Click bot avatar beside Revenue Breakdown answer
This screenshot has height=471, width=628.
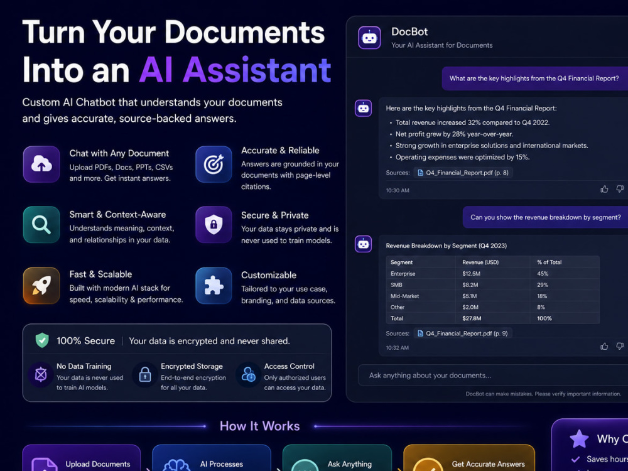363,244
